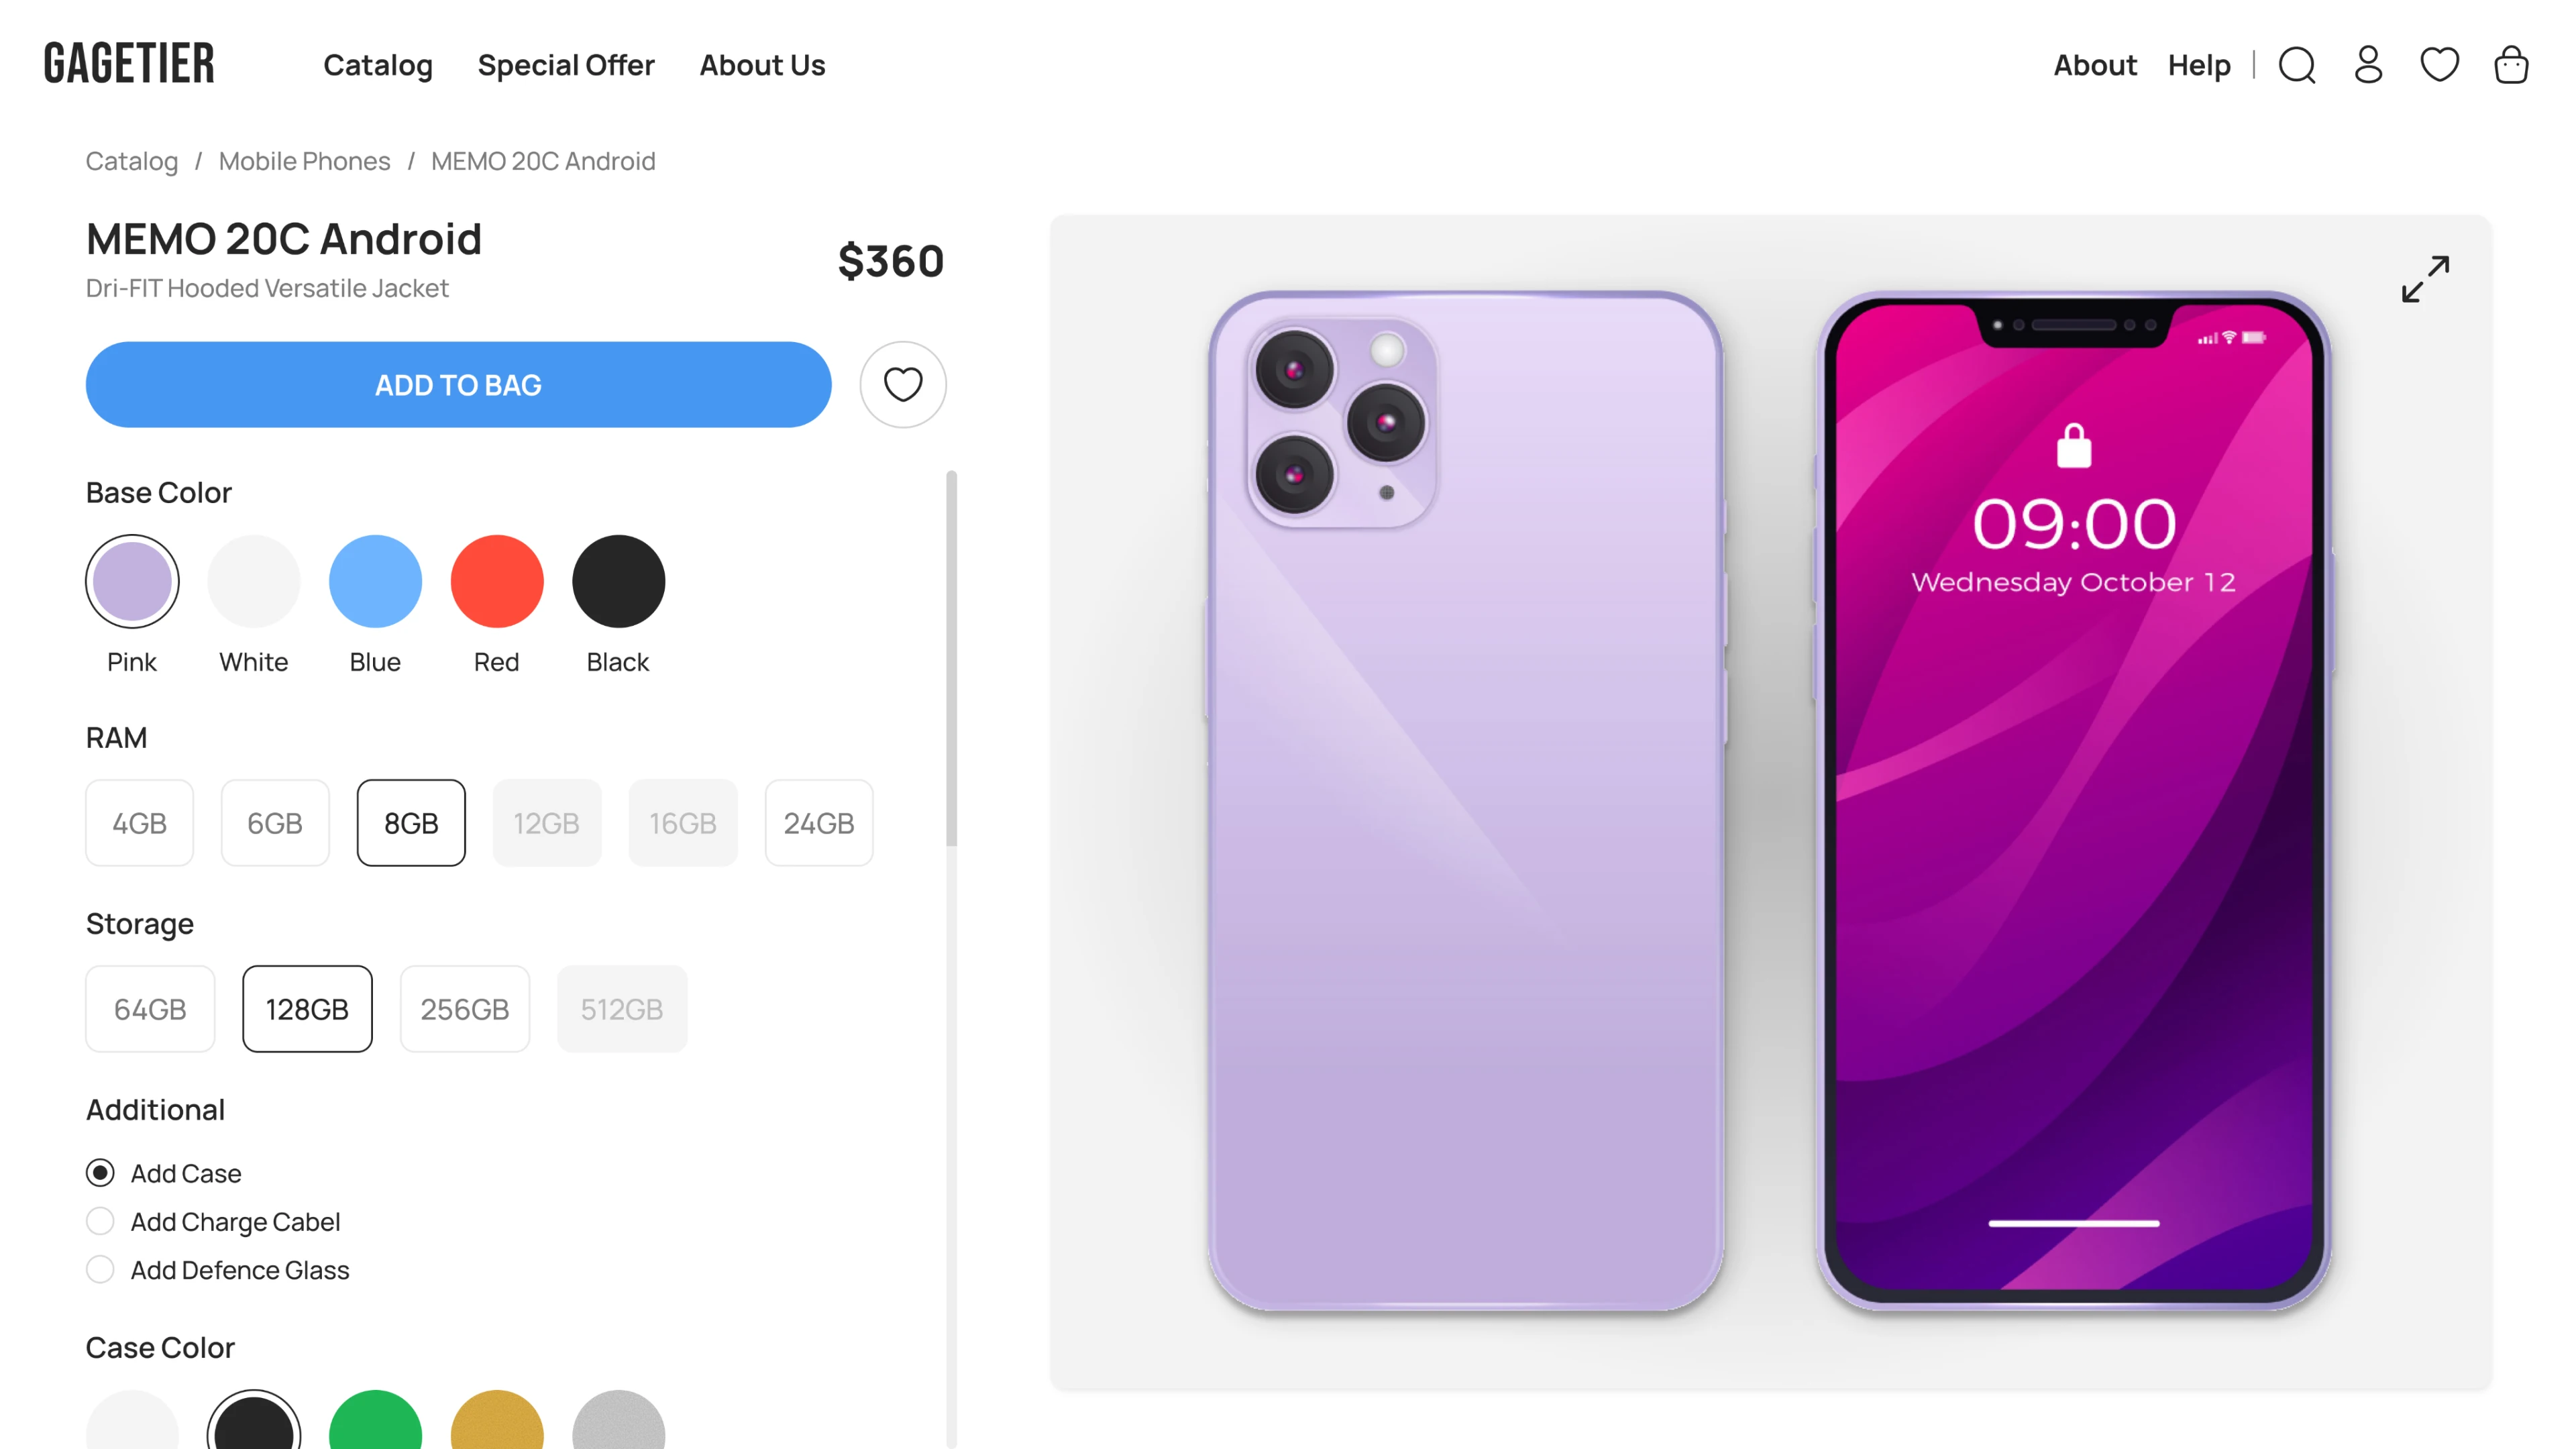2576x1449 pixels.
Task: Select Add Defence Glass option
Action: [x=100, y=1269]
